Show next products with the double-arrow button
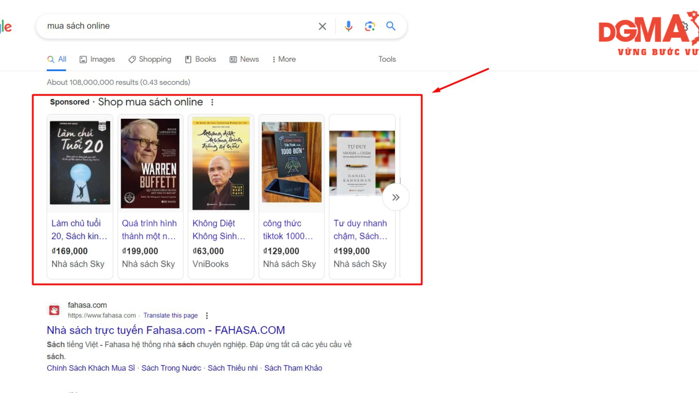Image resolution: width=699 pixels, height=393 pixels. tap(396, 197)
